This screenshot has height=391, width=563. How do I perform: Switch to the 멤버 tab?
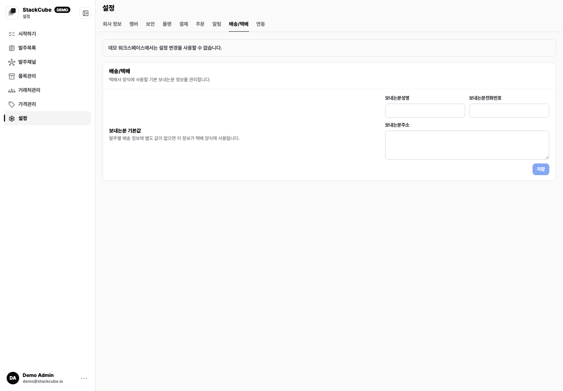point(134,24)
